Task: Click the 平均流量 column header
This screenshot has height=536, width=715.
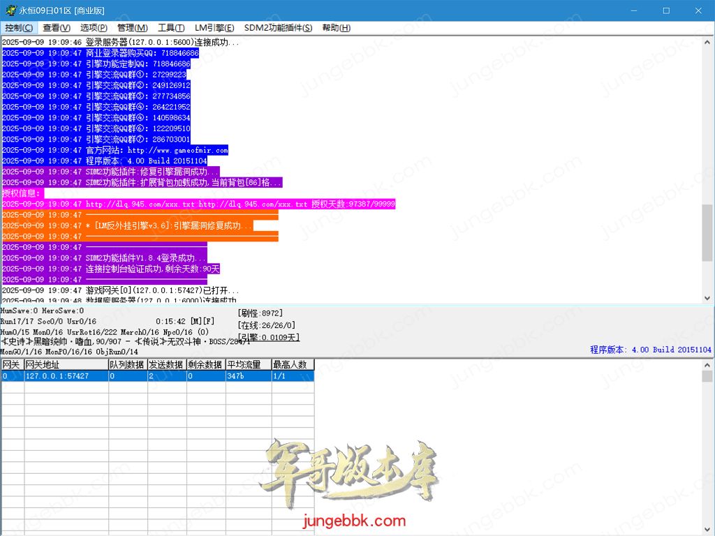Action: pyautogui.click(x=248, y=364)
